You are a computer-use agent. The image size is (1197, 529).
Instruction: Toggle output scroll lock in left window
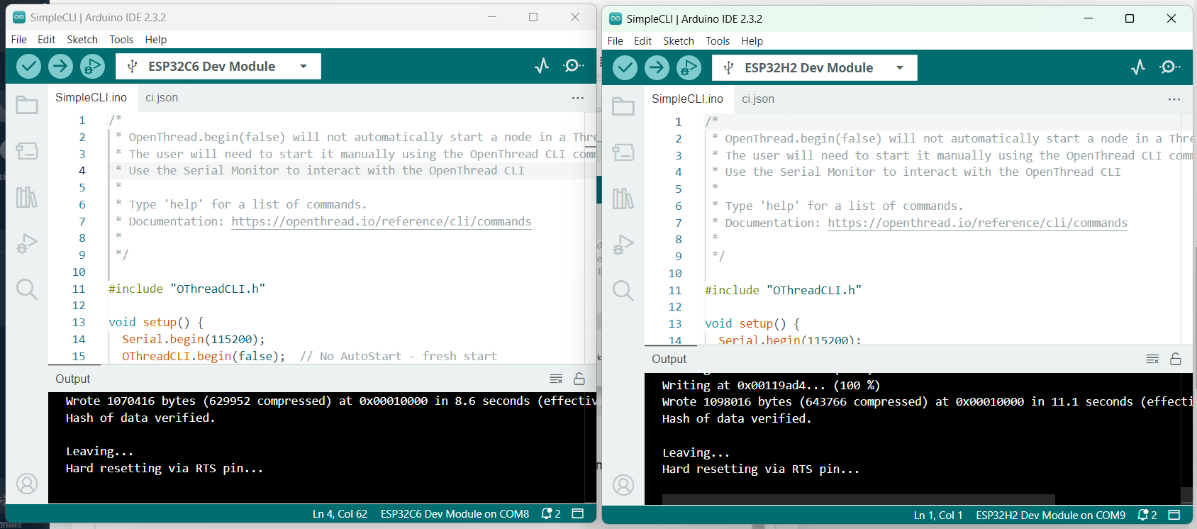[x=579, y=379]
